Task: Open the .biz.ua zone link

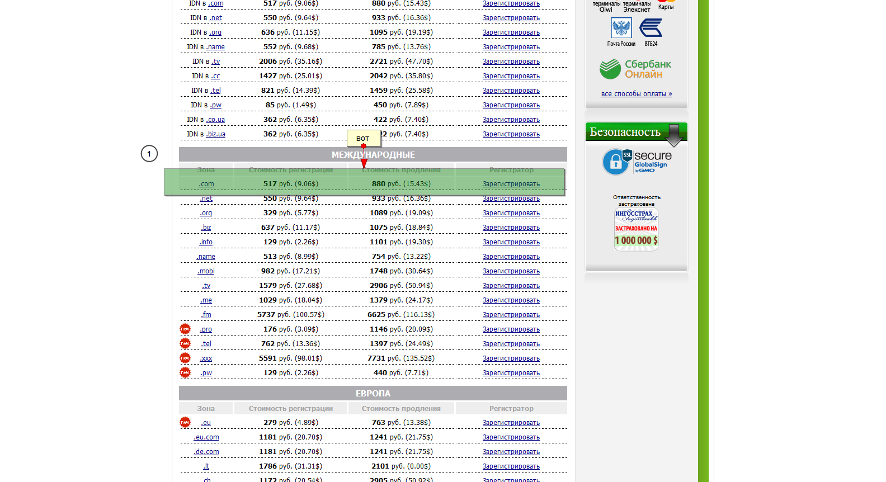Action: 215,134
